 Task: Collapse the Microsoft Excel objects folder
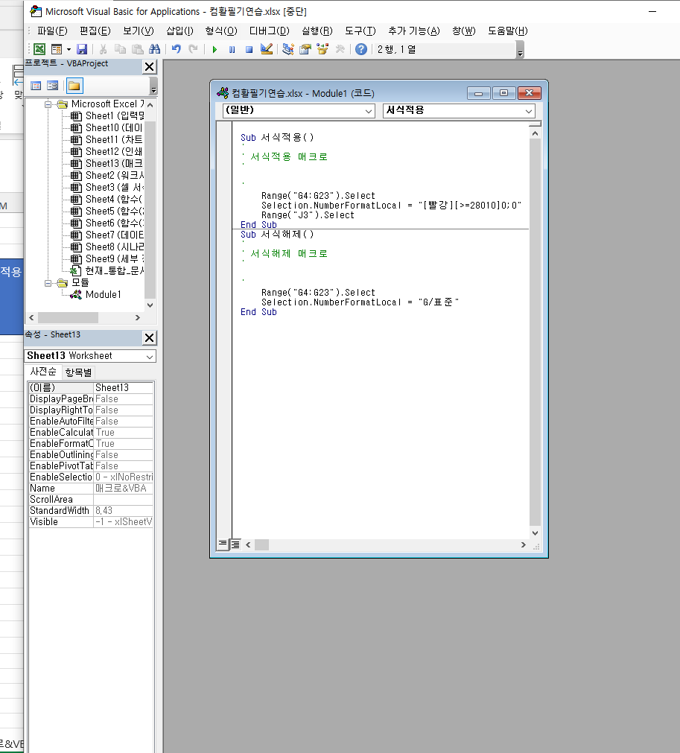coord(48,104)
